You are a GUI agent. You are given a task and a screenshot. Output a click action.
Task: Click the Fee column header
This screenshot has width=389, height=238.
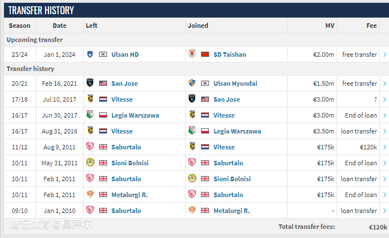click(372, 26)
